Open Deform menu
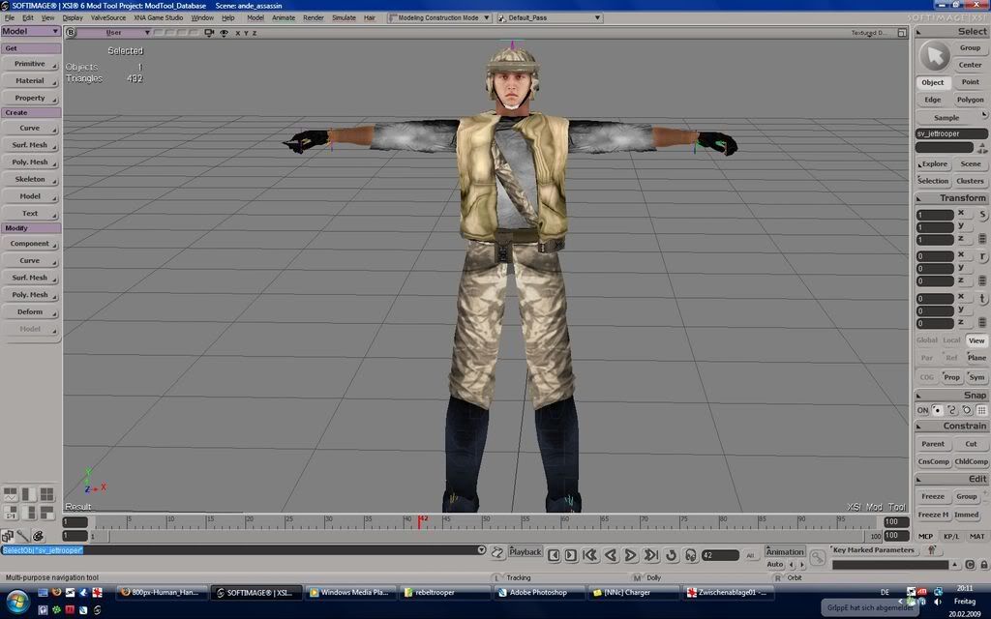Image resolution: width=991 pixels, height=619 pixels. [30, 312]
